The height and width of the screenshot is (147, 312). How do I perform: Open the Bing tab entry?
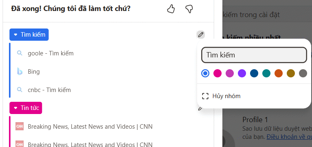[34, 72]
